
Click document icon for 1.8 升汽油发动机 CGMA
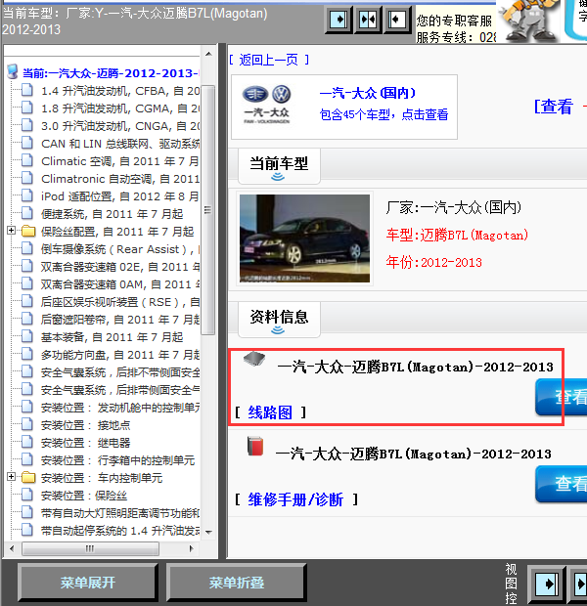27,108
